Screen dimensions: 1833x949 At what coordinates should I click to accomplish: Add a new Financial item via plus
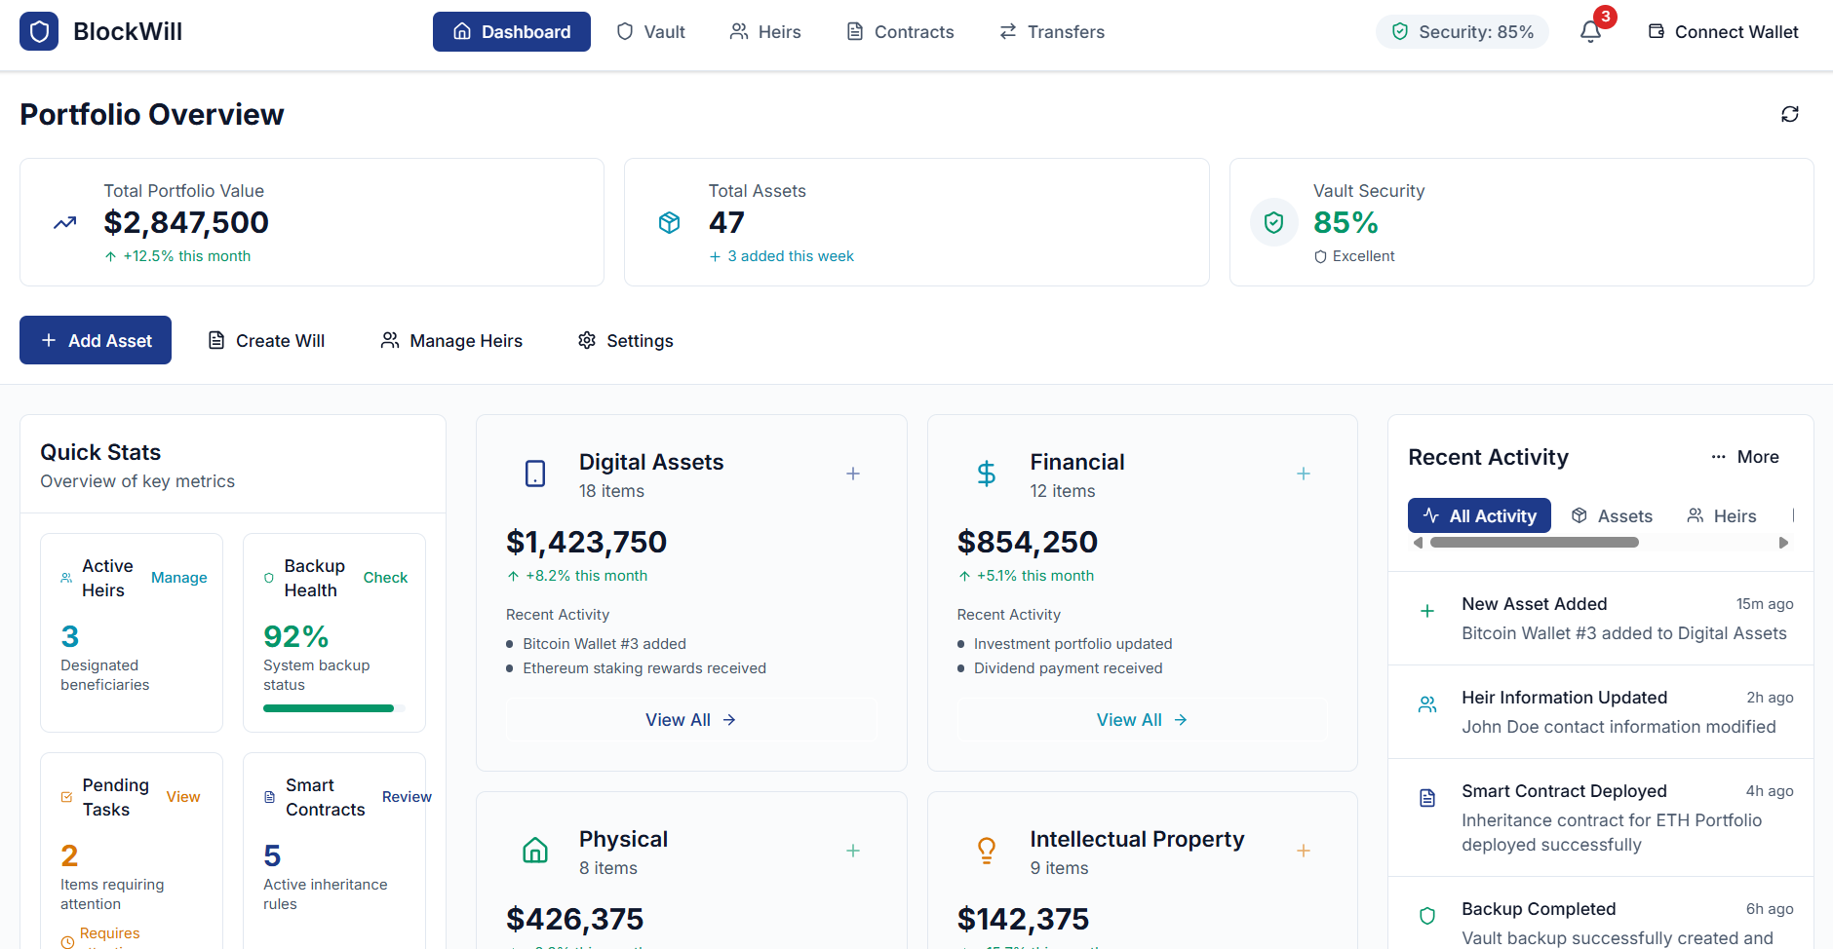(1304, 474)
